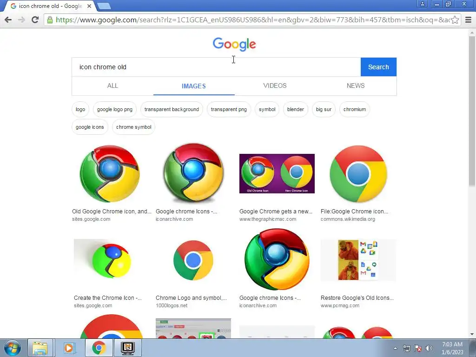This screenshot has height=357, width=476.
Task: Pick the 'blender' suggestion chip
Action: click(295, 109)
